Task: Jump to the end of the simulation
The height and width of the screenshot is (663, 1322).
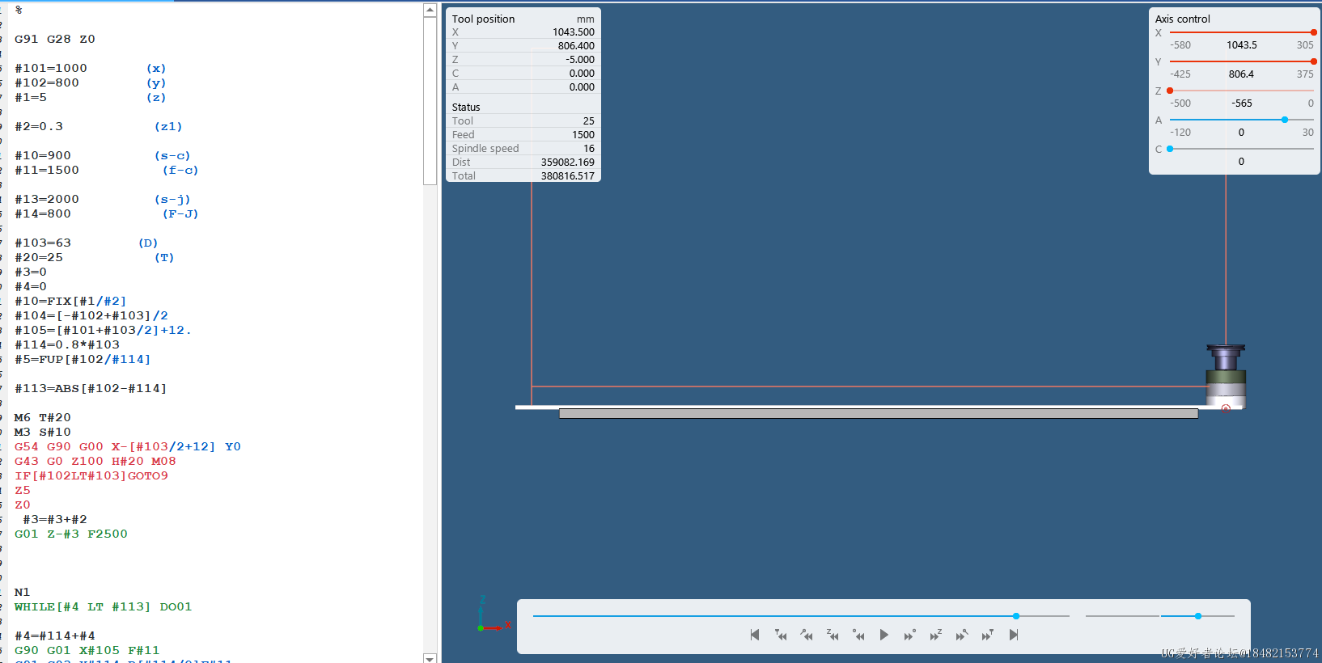Action: pyautogui.click(x=1014, y=635)
